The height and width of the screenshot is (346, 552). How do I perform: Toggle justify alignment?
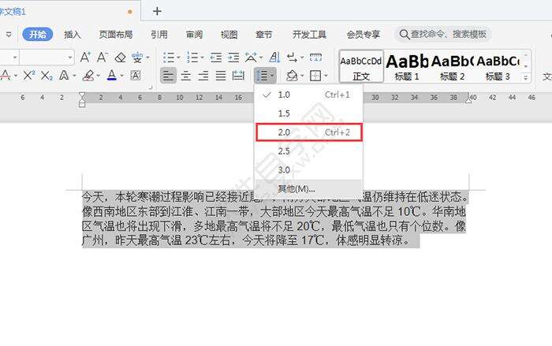click(x=221, y=76)
